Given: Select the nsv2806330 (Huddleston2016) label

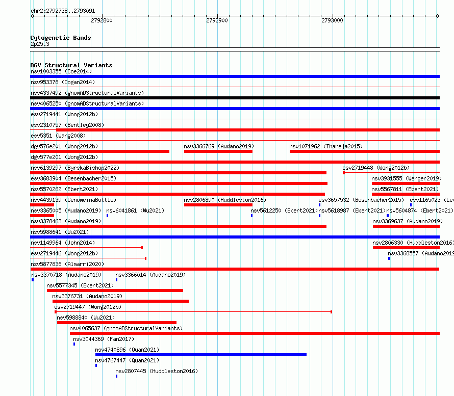Looking at the screenshot, I should (x=413, y=243).
